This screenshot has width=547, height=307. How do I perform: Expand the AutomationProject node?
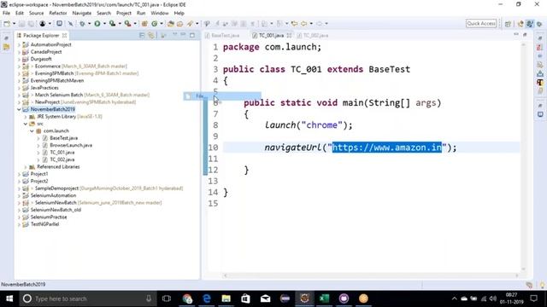pos(19,44)
